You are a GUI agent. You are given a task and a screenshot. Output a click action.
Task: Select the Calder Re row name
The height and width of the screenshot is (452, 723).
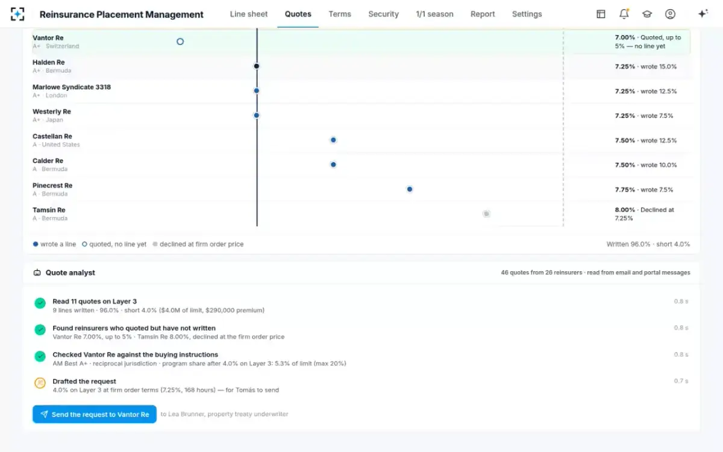pos(48,161)
